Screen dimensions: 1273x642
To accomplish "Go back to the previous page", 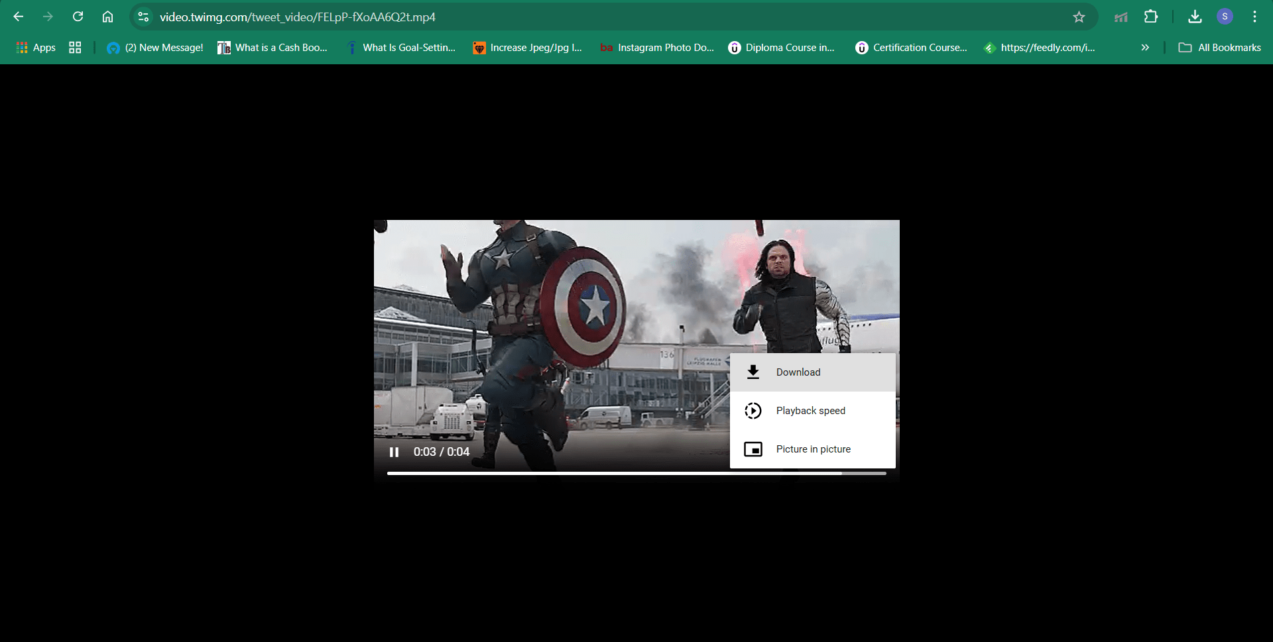I will click(x=19, y=17).
